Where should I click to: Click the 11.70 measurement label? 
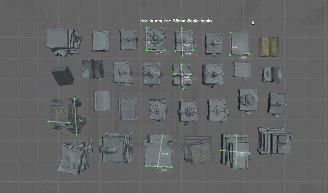163,170
